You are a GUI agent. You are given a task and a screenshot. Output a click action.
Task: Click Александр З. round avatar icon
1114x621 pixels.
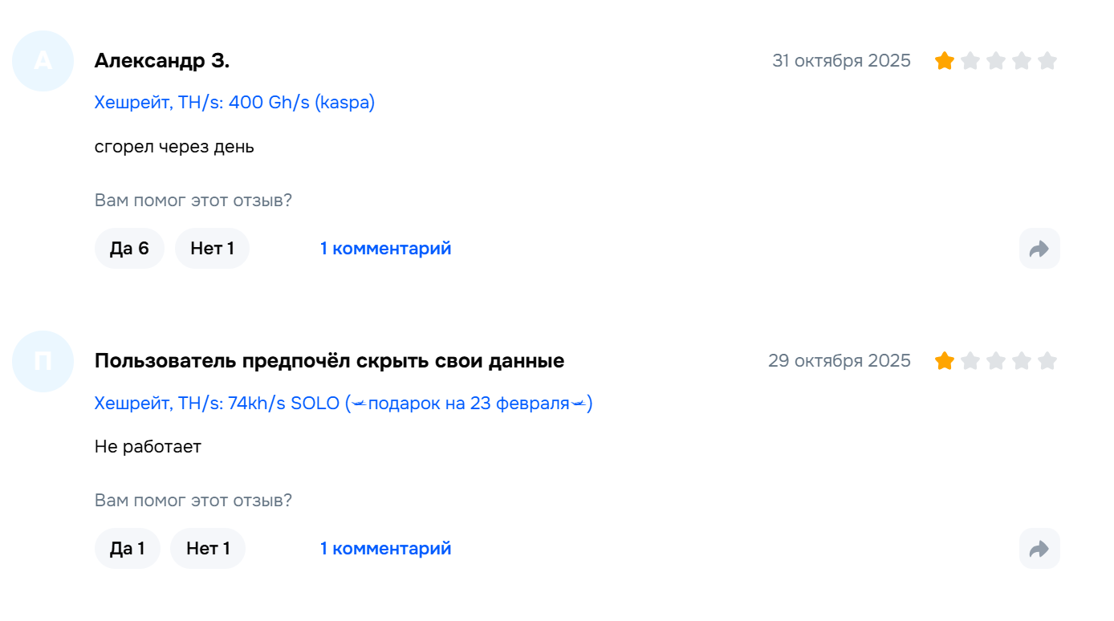43,61
